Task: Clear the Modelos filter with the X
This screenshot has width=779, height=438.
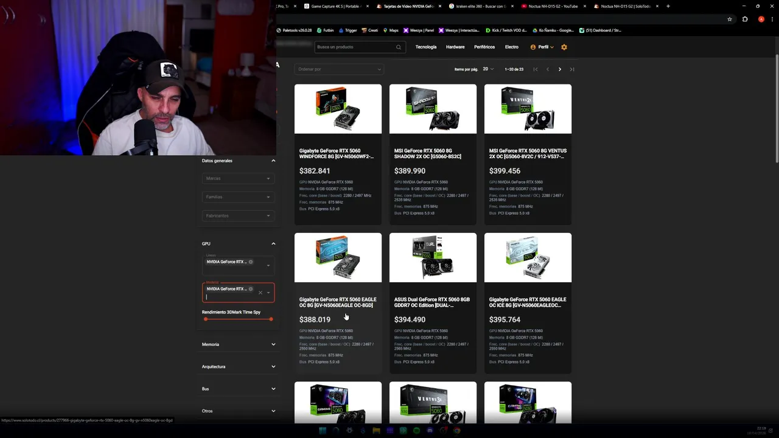Action: 260,293
